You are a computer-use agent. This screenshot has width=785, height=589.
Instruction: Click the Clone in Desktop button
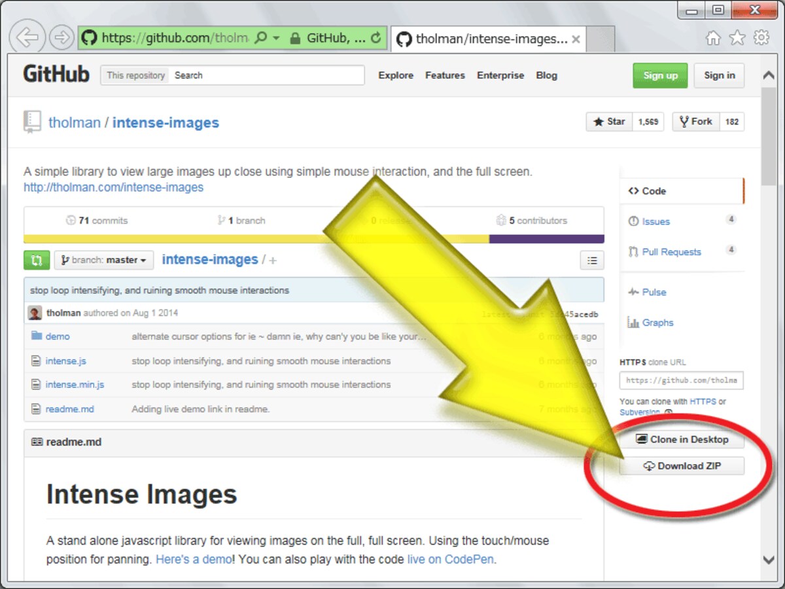[682, 439]
